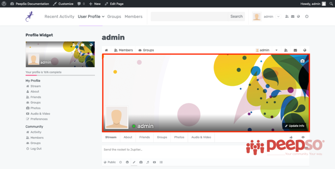Open messages envelope icon in top header
The image size is (335, 169).
click(x=292, y=16)
